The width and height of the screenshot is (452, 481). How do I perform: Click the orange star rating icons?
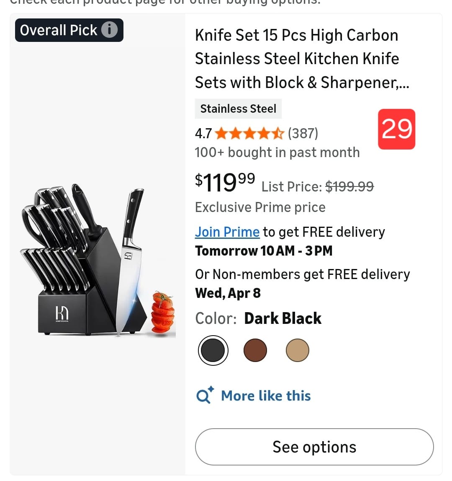coord(249,134)
